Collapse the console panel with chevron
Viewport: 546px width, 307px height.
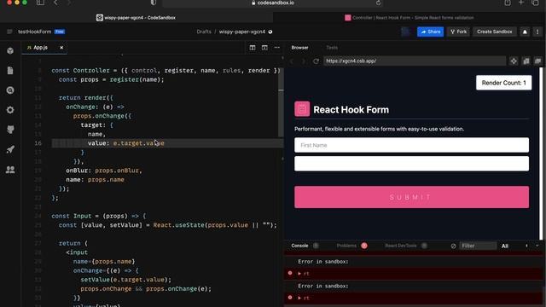[x=537, y=246]
